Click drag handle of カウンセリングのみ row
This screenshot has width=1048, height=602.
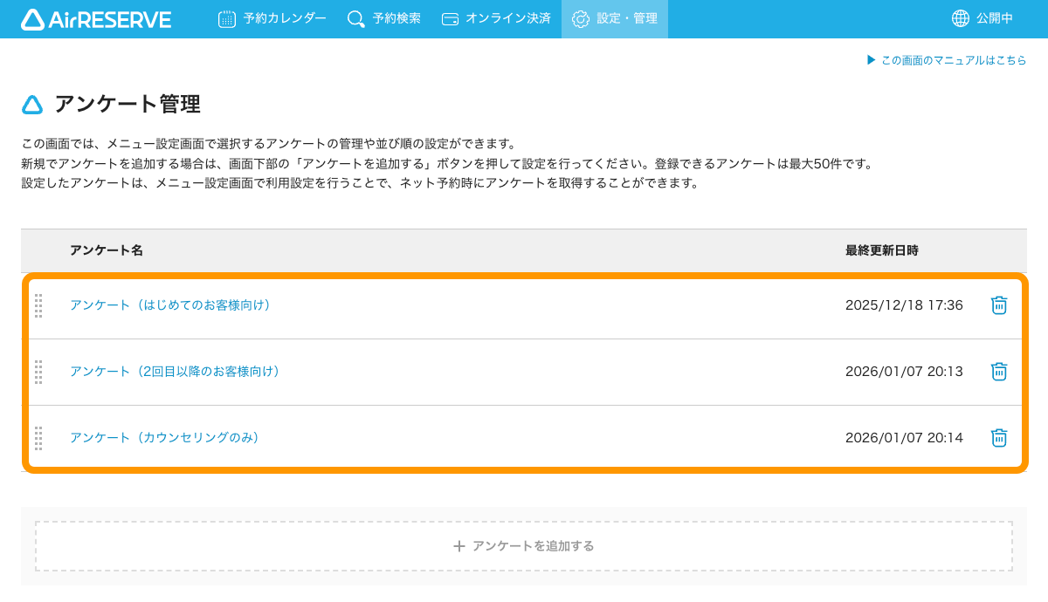point(38,438)
